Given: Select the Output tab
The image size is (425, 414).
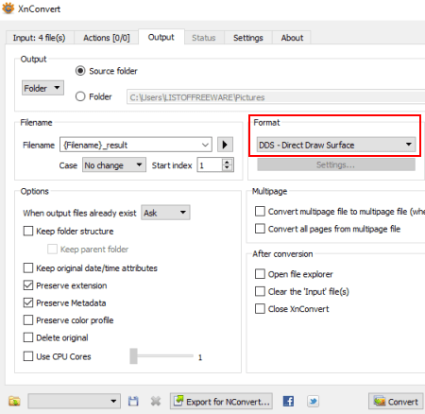Looking at the screenshot, I should click(x=161, y=37).
